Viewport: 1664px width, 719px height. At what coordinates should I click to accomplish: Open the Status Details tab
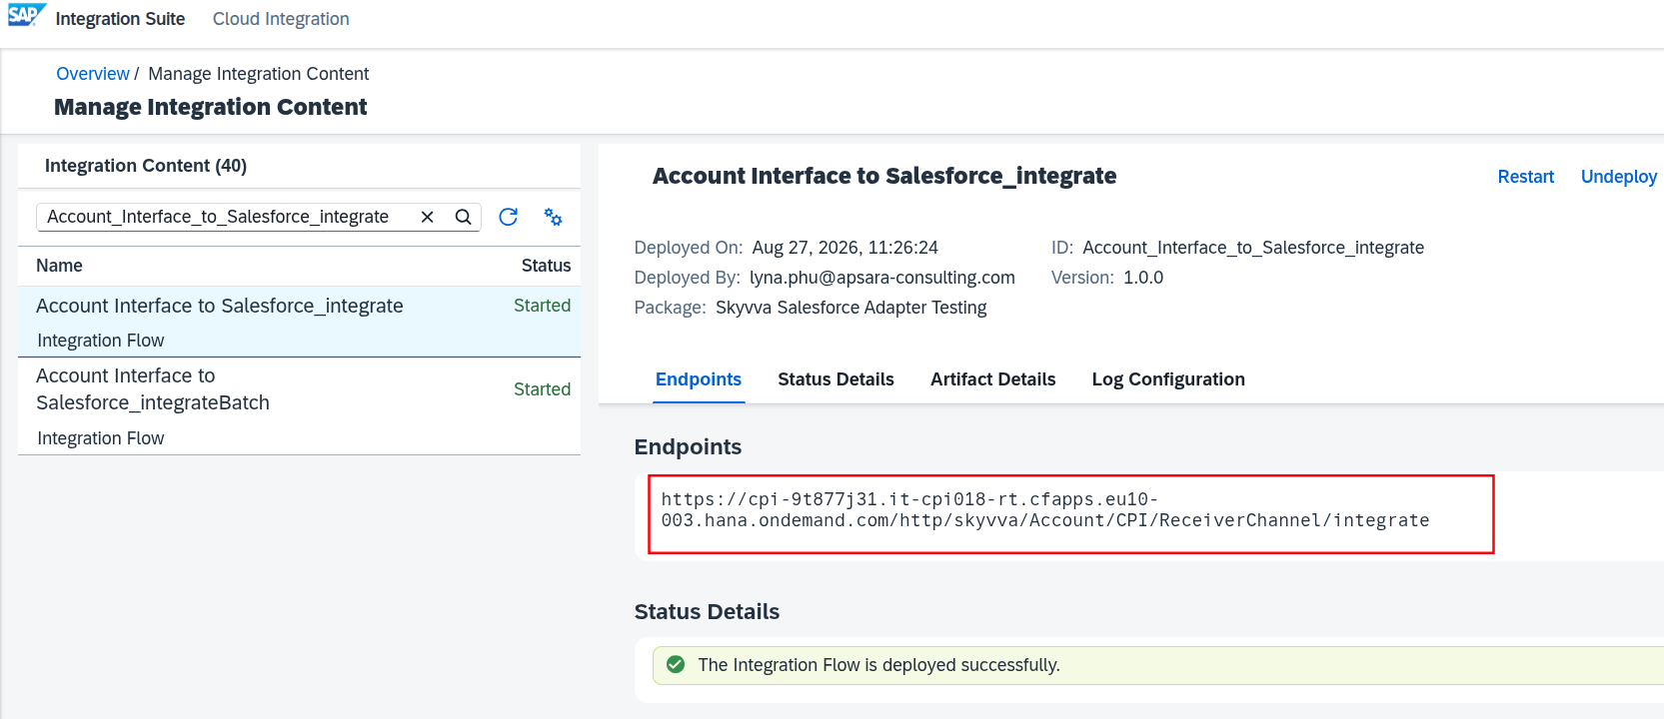[835, 379]
